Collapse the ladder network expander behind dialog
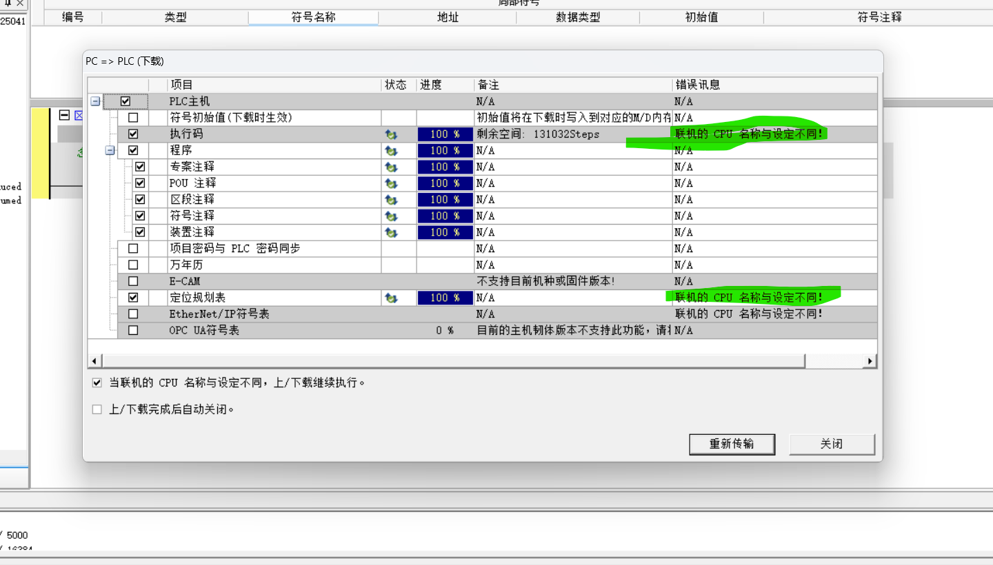Viewport: 993px width, 565px height. [64, 115]
